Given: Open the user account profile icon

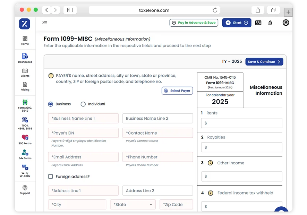Looking at the screenshot, I should pos(286,23).
